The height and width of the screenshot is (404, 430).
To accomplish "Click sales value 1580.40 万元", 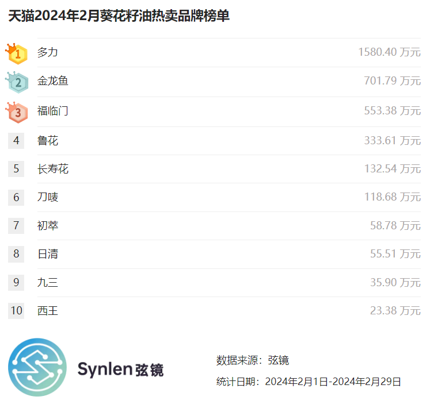I will (x=389, y=52).
